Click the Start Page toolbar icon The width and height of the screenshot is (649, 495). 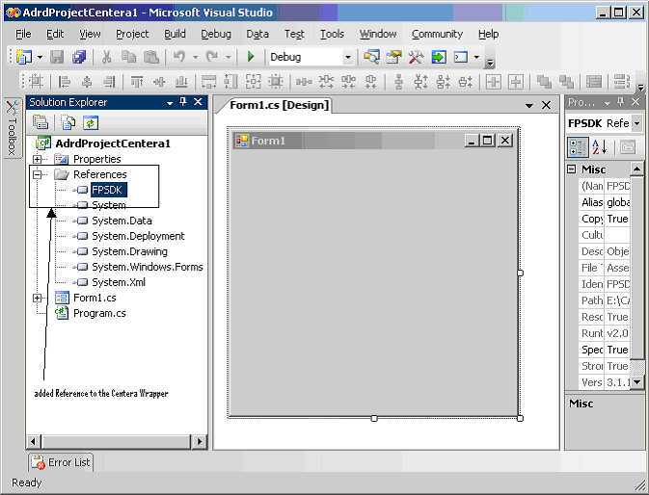[x=439, y=57]
